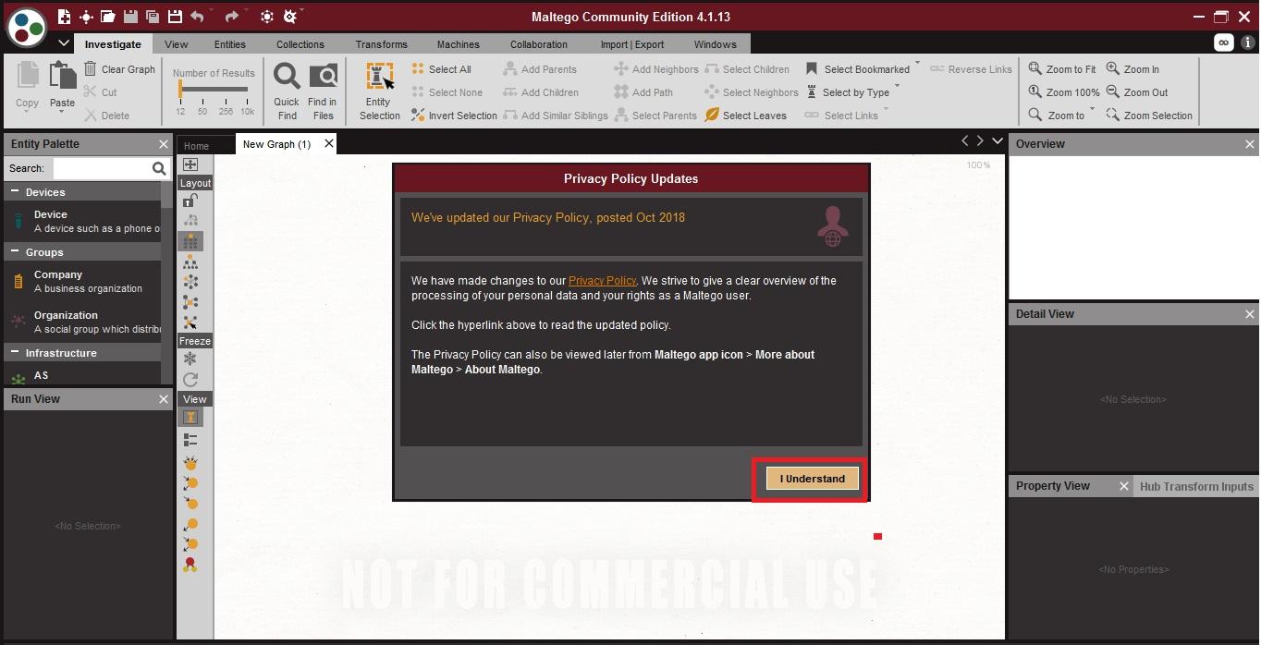Expand the ribbon quick menu chevron
Screen dimensions: 1261x645
(64, 43)
